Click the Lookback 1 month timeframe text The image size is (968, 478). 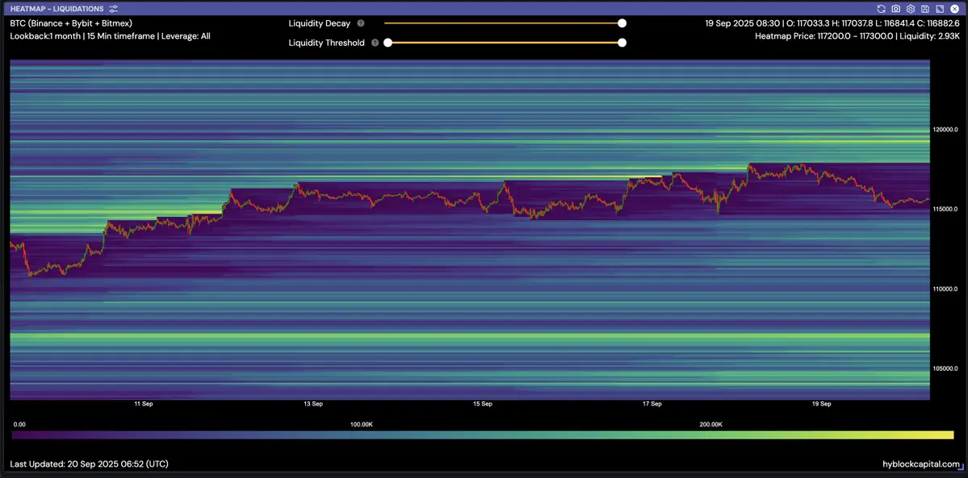[111, 36]
